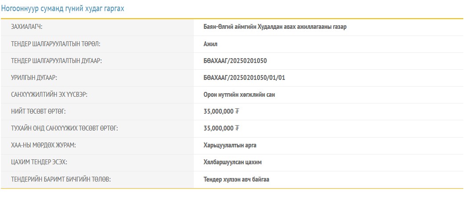Click the 'Ажил' tender type value

click(x=210, y=44)
